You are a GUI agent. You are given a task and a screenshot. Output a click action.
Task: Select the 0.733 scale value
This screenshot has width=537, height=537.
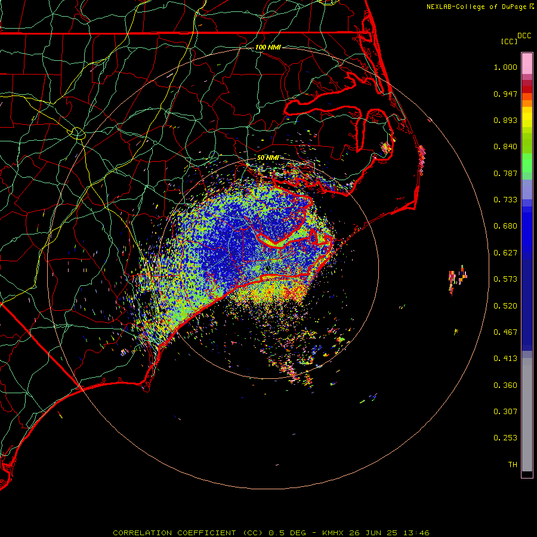click(505, 200)
